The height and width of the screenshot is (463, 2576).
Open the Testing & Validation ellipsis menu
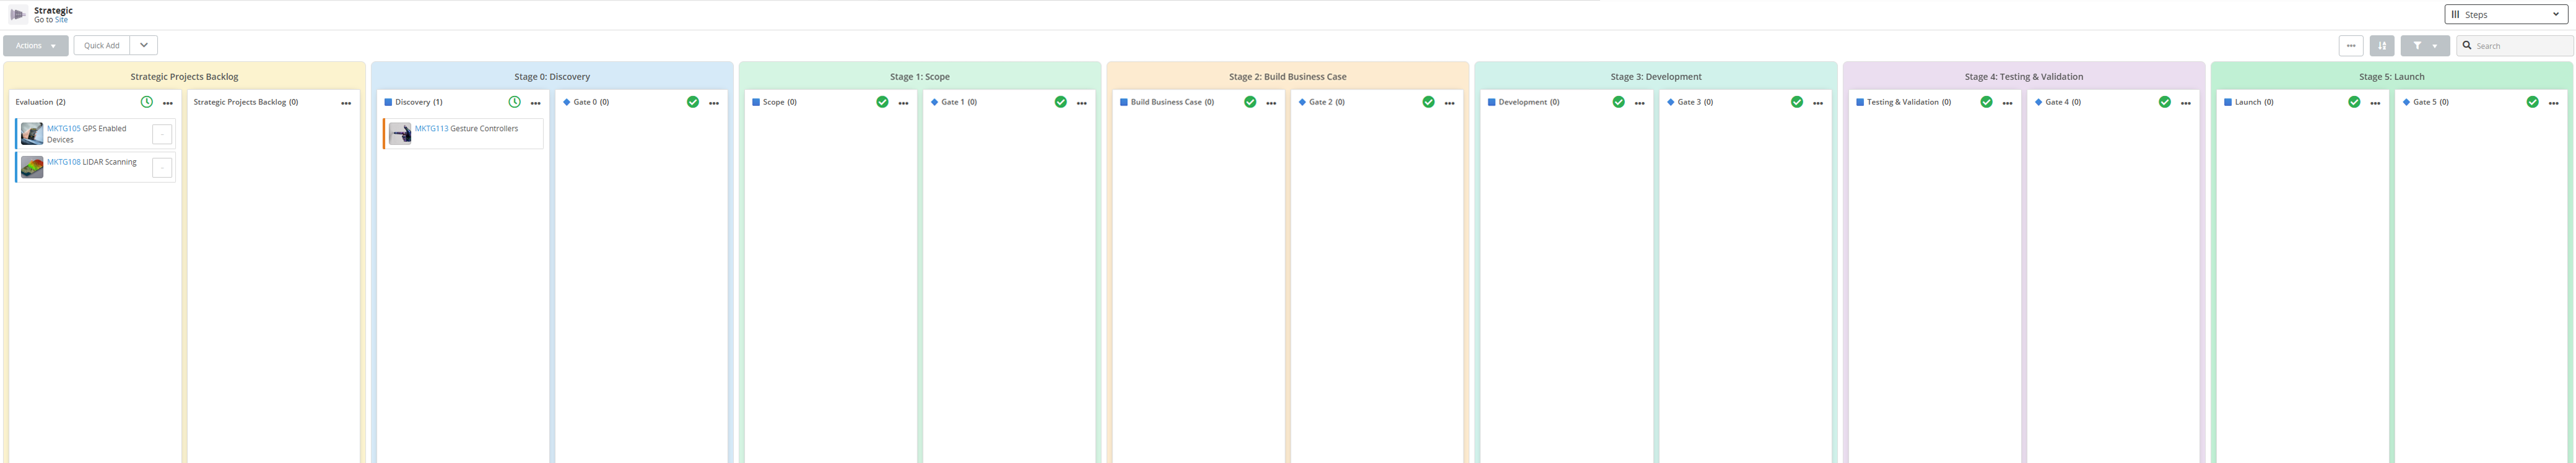(x=2007, y=103)
